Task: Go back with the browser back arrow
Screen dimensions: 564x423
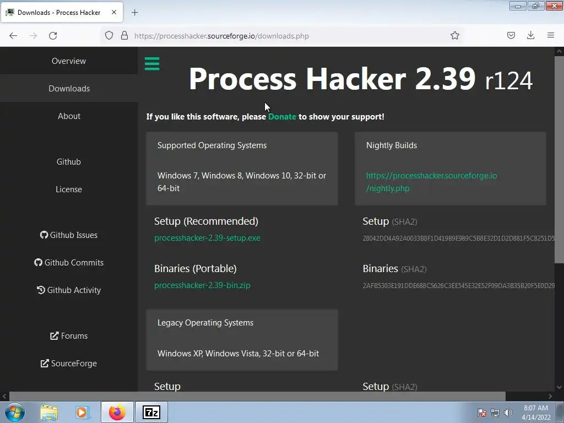Action: pyautogui.click(x=13, y=36)
